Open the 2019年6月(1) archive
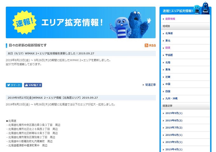The image size is (216, 152). coord(174,135)
